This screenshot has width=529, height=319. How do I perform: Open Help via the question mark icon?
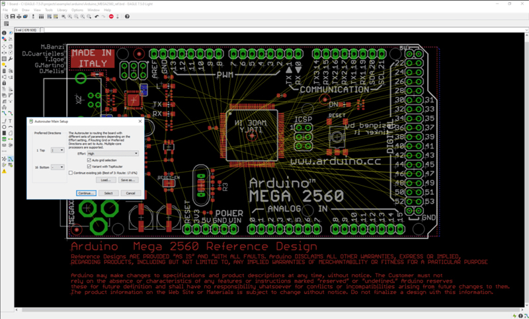coord(127,17)
